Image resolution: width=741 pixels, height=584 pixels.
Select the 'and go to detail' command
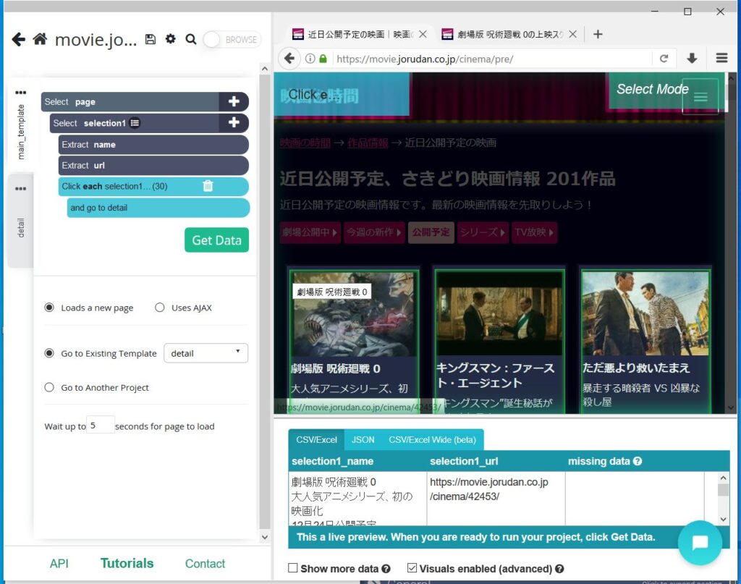tap(158, 208)
